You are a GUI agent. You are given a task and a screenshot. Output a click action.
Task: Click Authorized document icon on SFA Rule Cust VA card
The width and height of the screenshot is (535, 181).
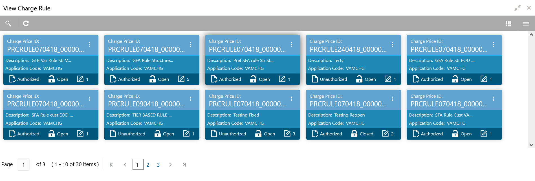click(x=416, y=134)
